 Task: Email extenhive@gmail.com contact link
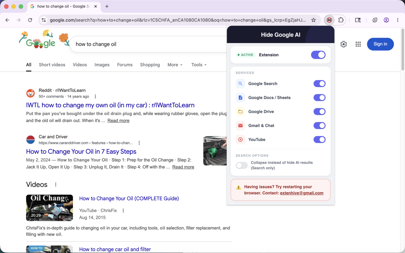[302, 193]
